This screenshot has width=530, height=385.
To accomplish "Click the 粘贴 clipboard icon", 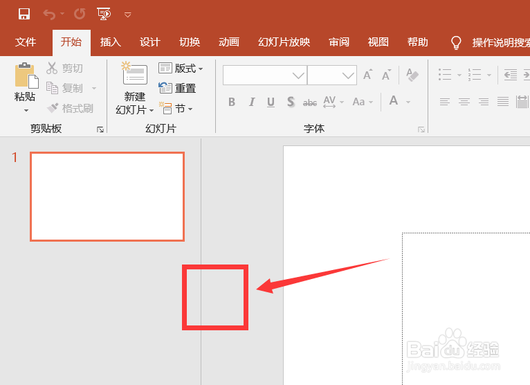I will [26, 75].
